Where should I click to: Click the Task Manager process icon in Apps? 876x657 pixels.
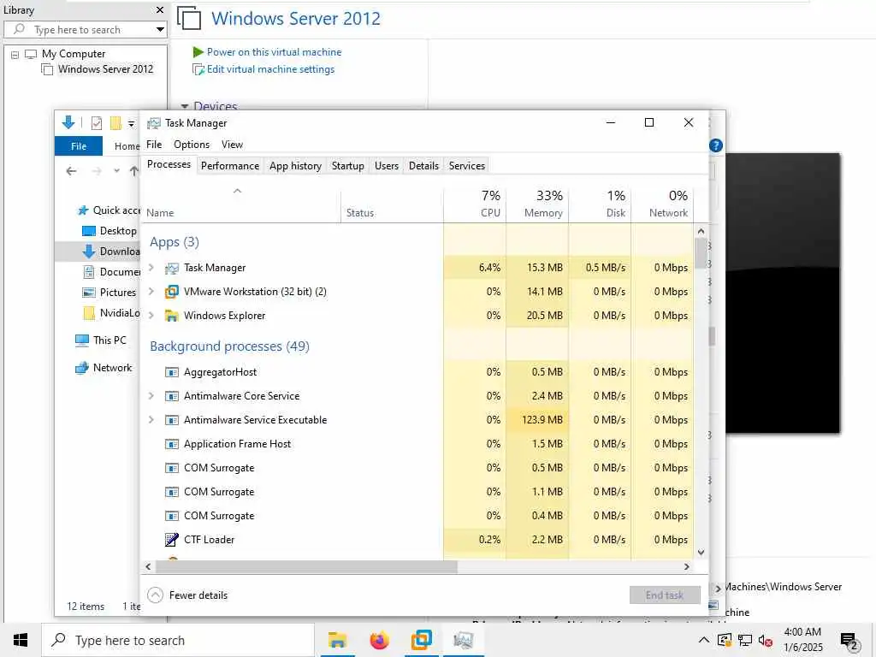tap(171, 268)
